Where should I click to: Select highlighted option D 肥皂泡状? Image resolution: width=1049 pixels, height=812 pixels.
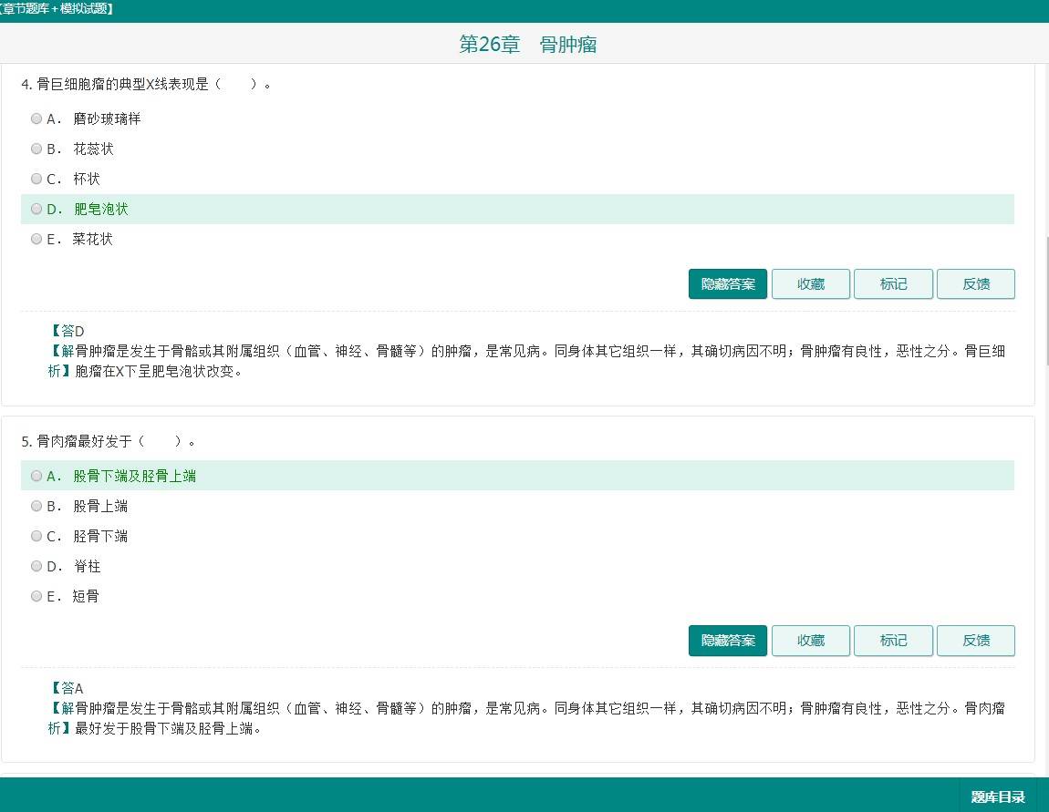point(36,209)
